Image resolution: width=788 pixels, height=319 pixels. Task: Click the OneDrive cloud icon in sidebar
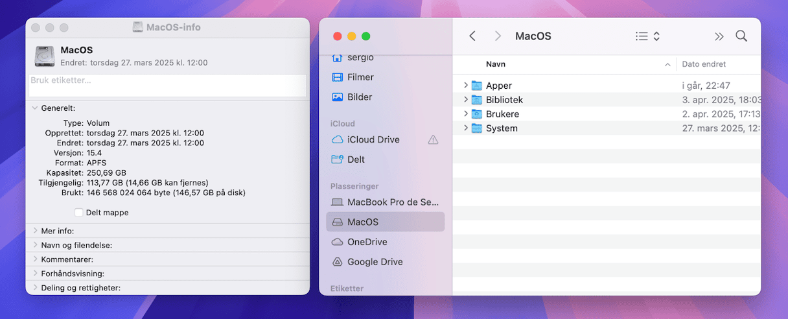(337, 242)
